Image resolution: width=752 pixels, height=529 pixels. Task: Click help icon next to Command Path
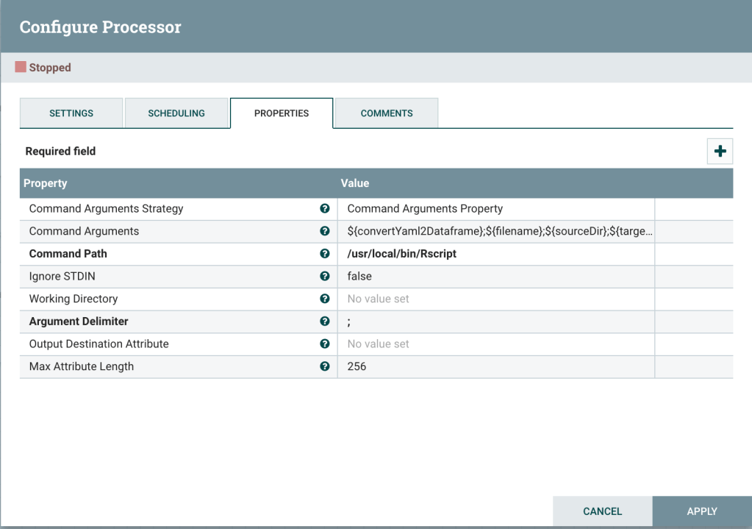tap(325, 254)
